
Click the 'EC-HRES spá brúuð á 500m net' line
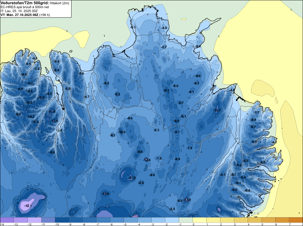[25, 7]
